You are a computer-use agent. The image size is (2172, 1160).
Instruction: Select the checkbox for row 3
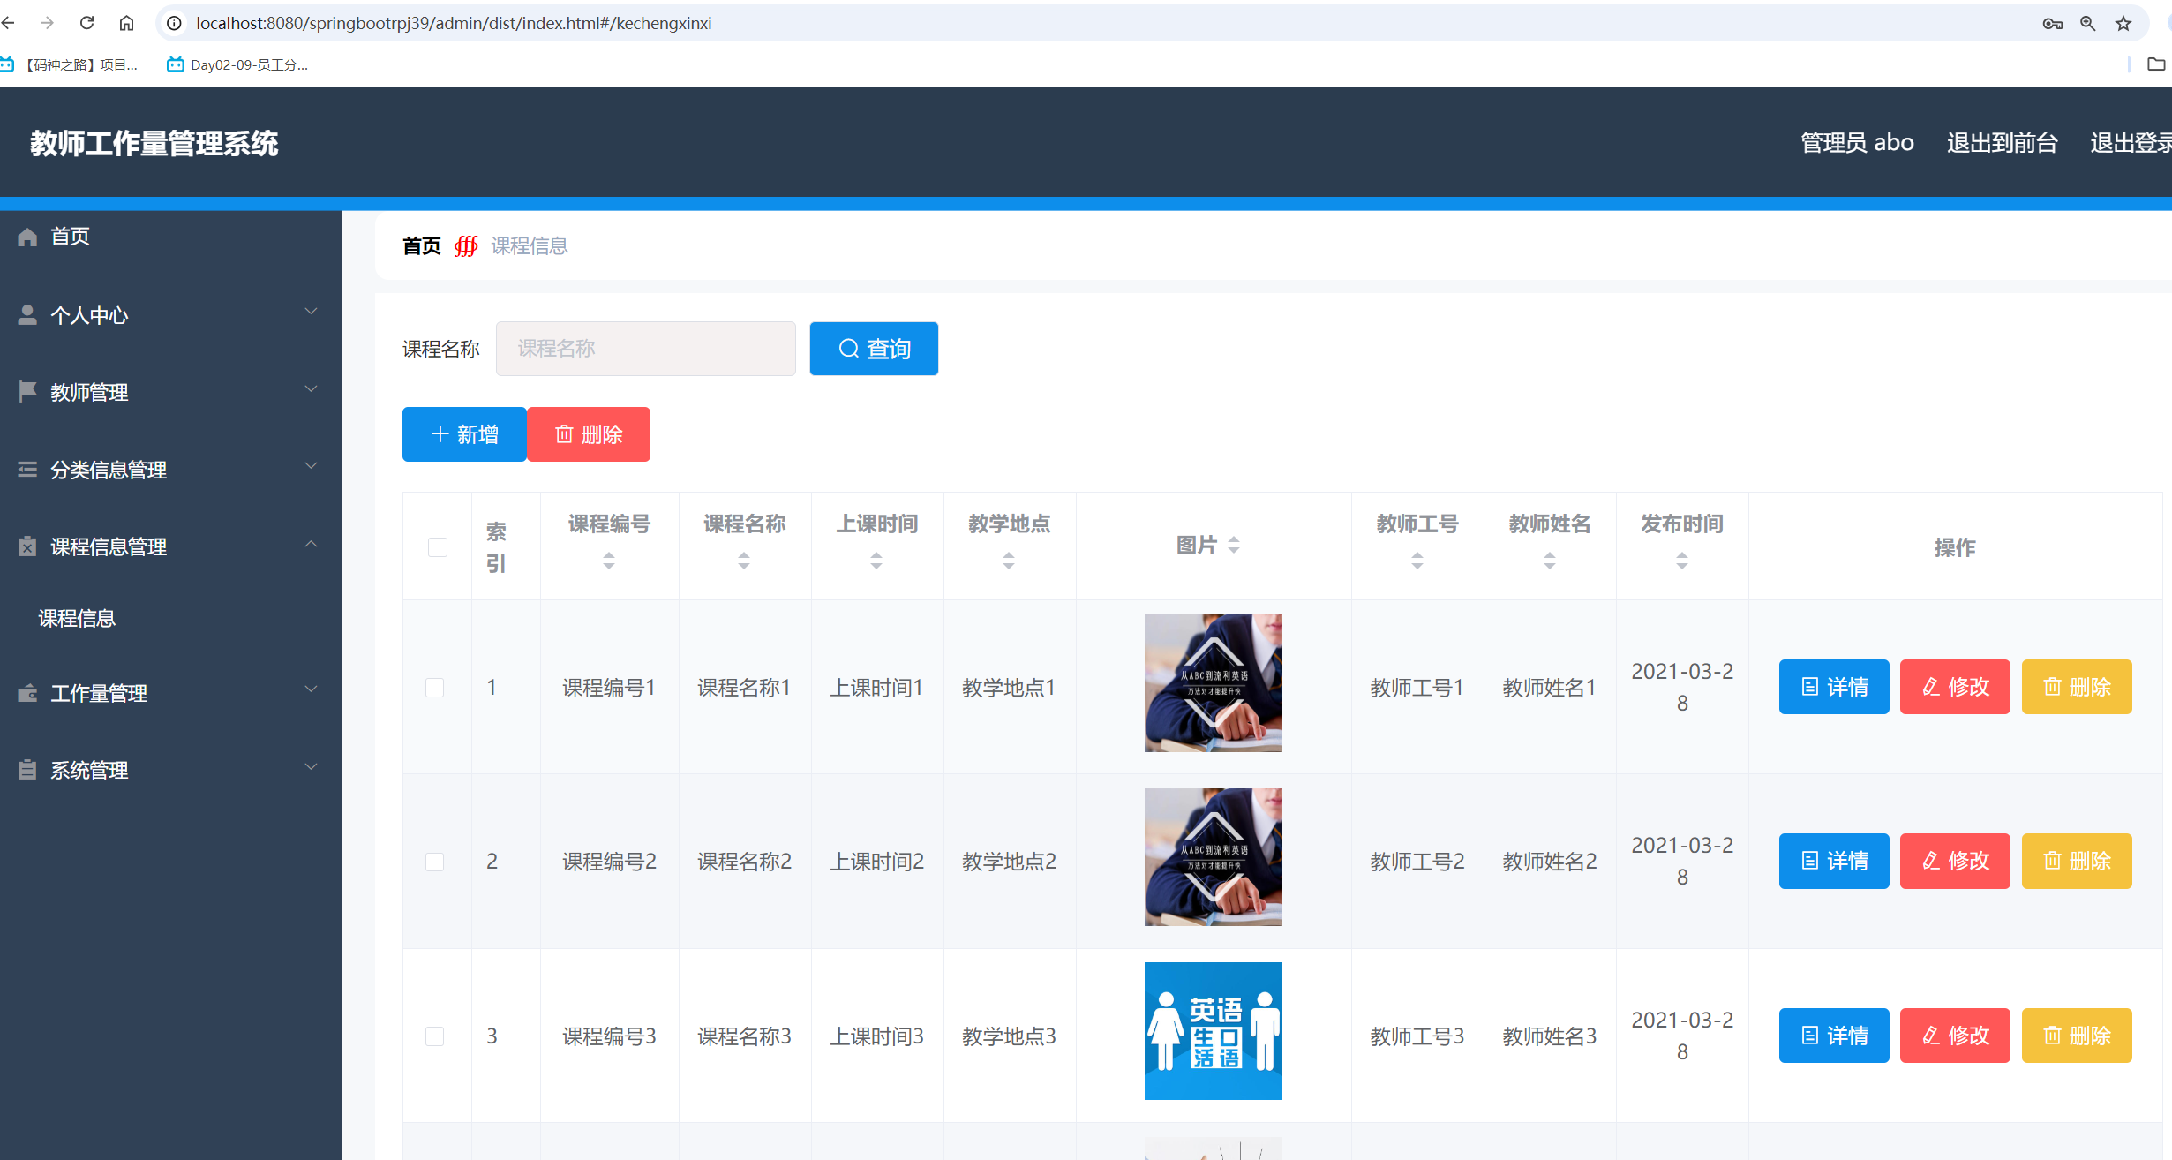pos(435,1036)
